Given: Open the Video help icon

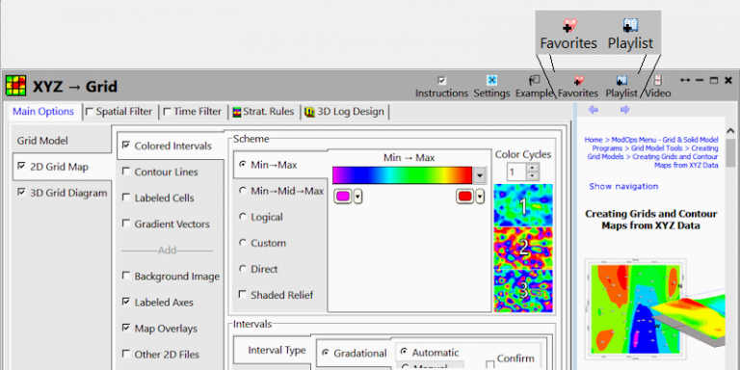Looking at the screenshot, I should (658, 81).
